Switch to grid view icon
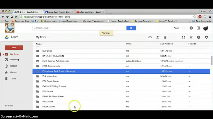The image size is (213, 119). tap(183, 37)
